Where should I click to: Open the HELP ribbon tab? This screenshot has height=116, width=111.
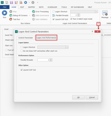pos(90,7)
